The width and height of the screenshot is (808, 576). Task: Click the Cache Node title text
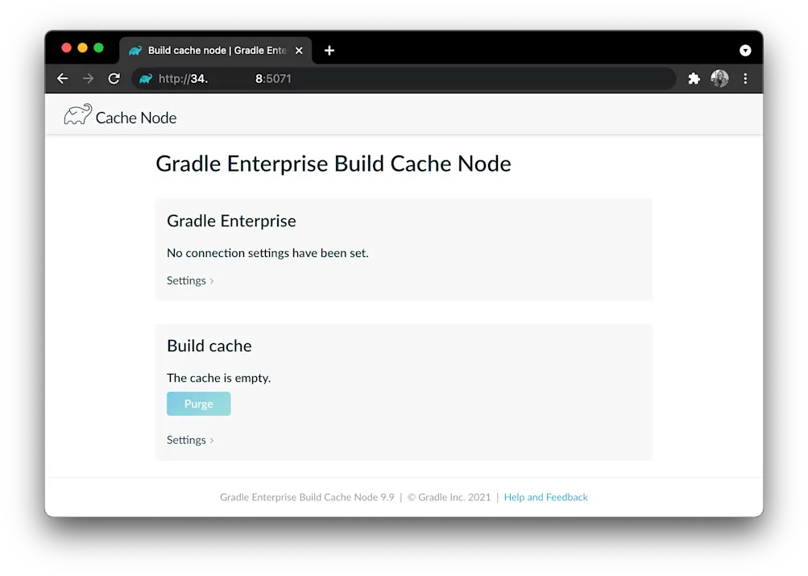(x=135, y=117)
